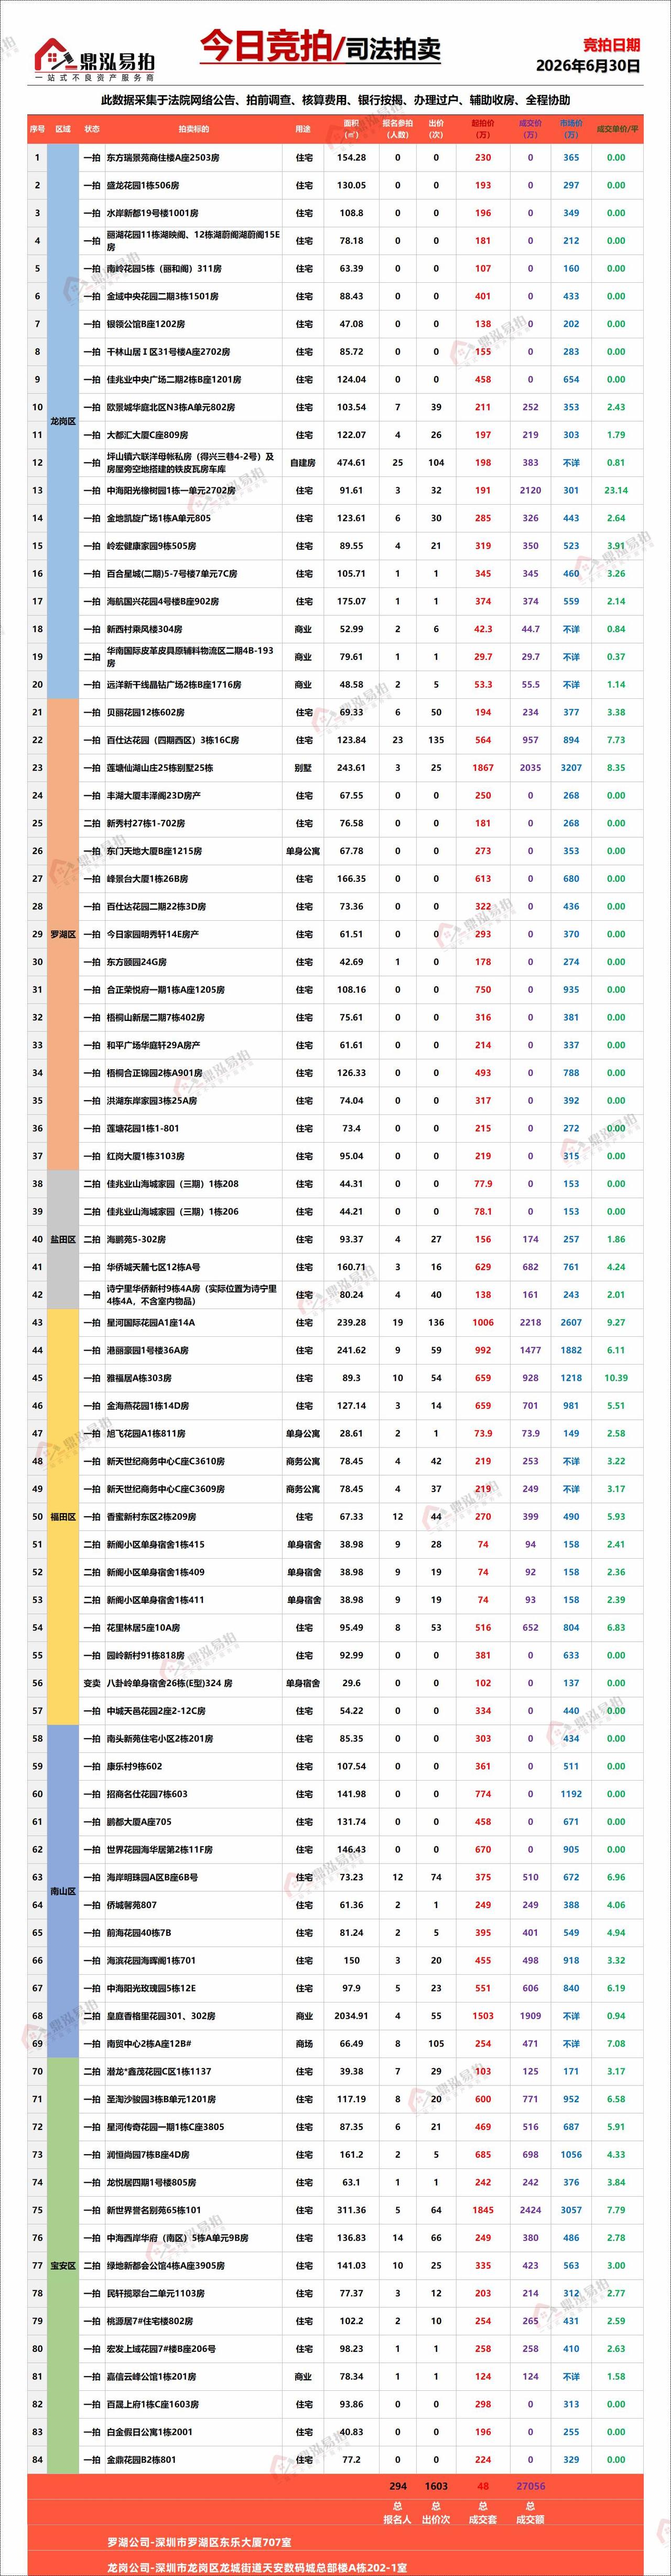This screenshot has height=2576, width=671.
Task: Click 水岸新都19号楼1001房 listing
Action: (153, 213)
